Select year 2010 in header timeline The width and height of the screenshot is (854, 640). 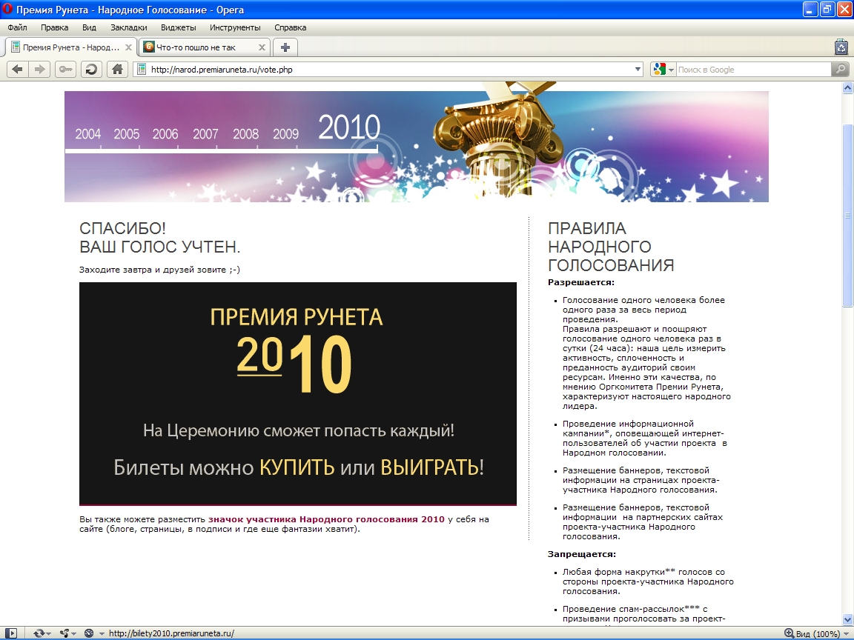[349, 127]
